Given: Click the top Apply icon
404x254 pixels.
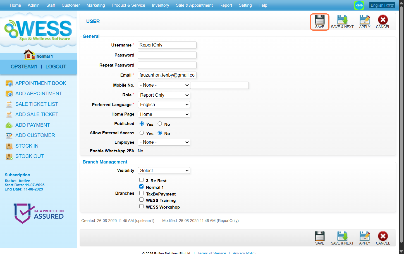Looking at the screenshot, I should point(364,20).
